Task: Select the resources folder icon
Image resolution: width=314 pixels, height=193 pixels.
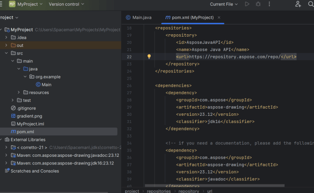Action: pyautogui.click(x=26, y=93)
